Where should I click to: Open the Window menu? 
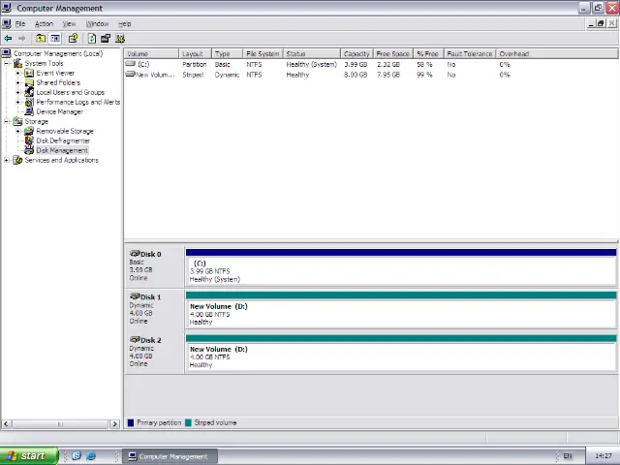97,23
